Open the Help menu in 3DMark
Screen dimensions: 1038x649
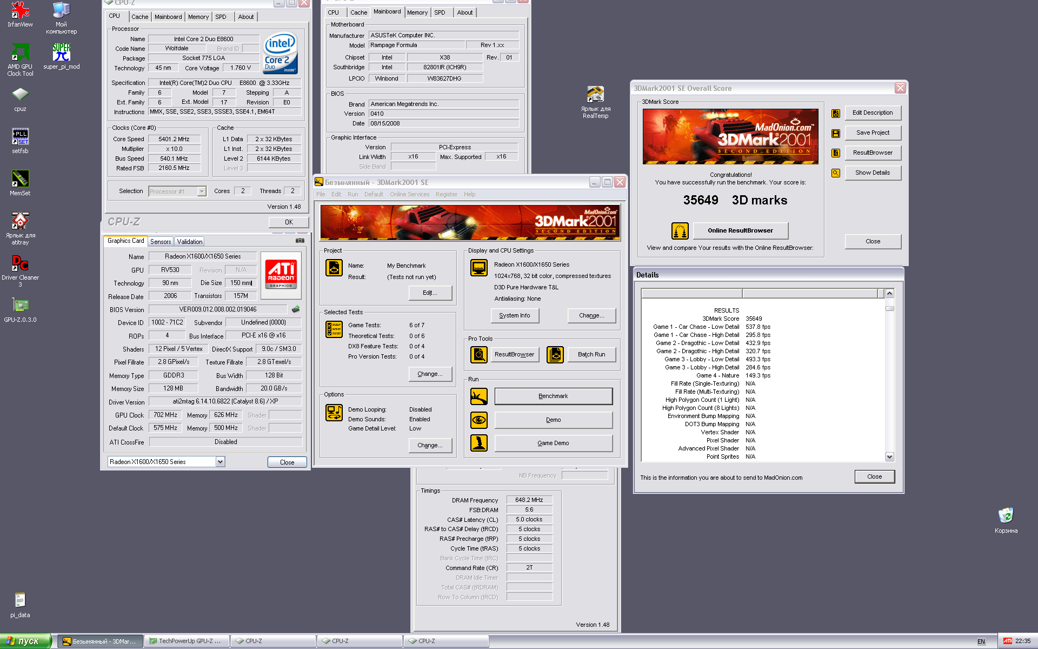469,194
